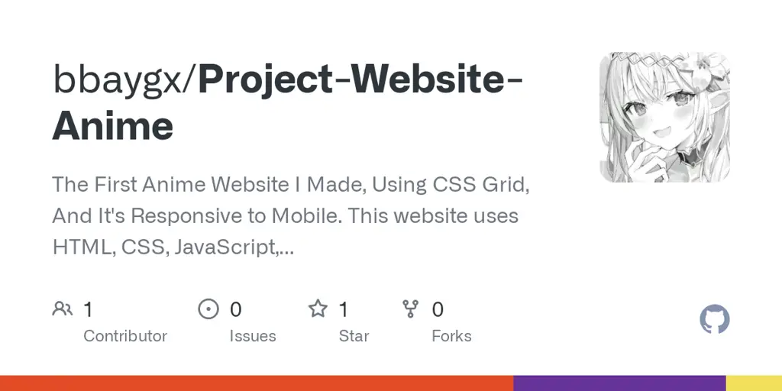
Task: Click the contributors people icon
Action: click(62, 309)
